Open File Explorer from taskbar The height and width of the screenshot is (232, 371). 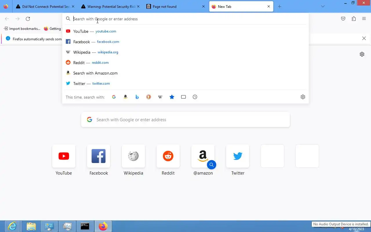[x=31, y=226]
